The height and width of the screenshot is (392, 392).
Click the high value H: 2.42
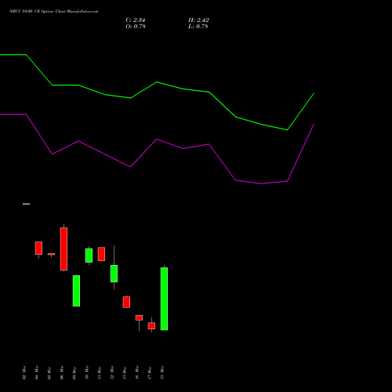(x=198, y=20)
